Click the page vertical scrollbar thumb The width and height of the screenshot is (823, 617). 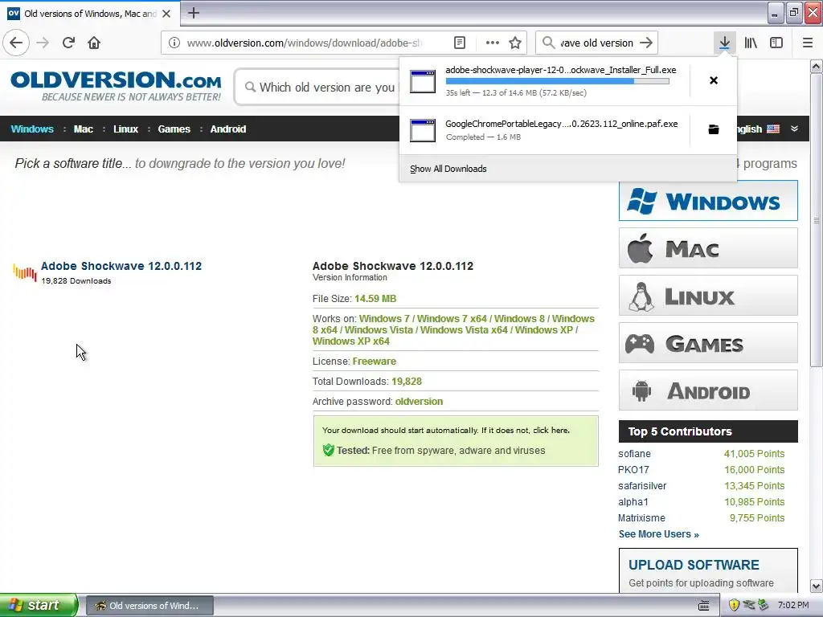pos(816,220)
